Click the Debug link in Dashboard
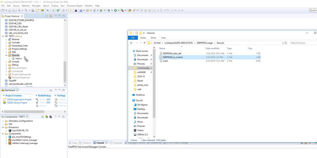 [x=43, y=106]
